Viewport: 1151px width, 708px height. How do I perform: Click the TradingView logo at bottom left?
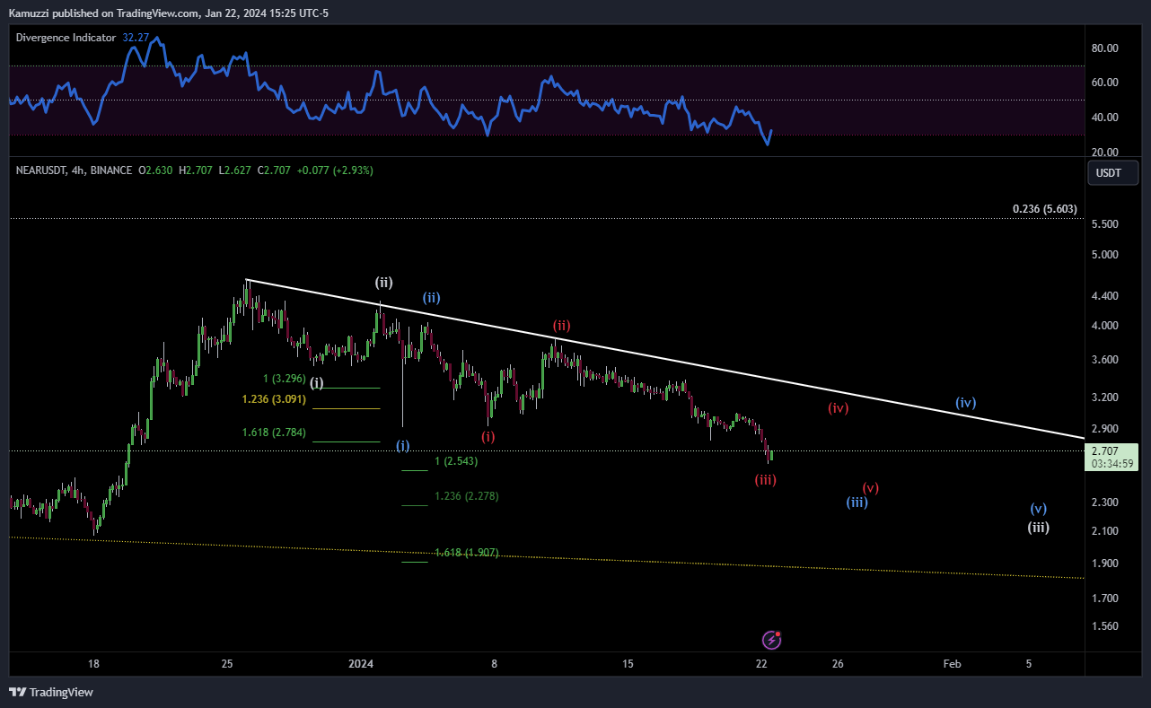tap(51, 692)
